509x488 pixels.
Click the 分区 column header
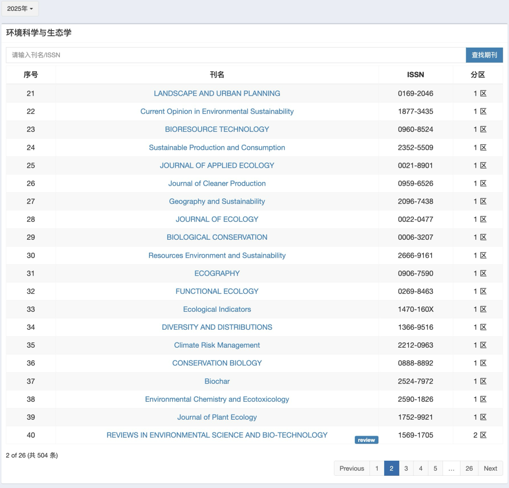(478, 75)
